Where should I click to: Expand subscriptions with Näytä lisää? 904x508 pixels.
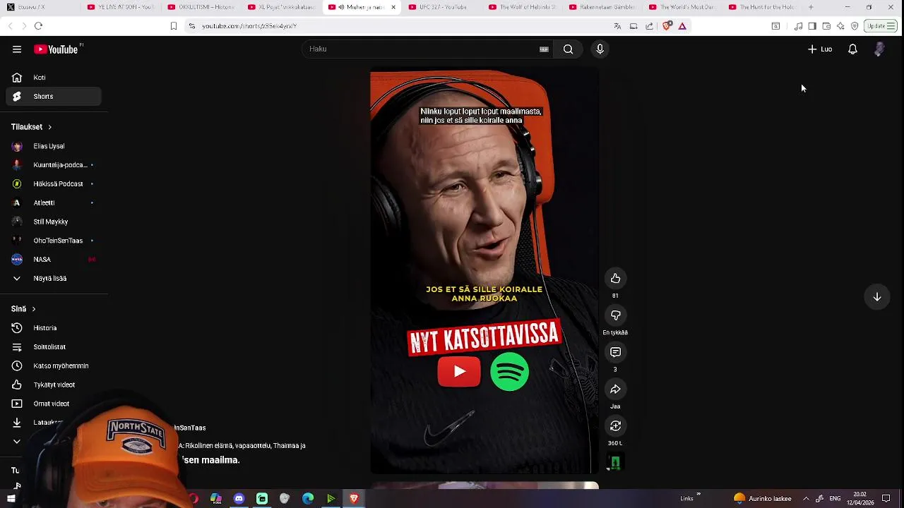pyautogui.click(x=54, y=279)
